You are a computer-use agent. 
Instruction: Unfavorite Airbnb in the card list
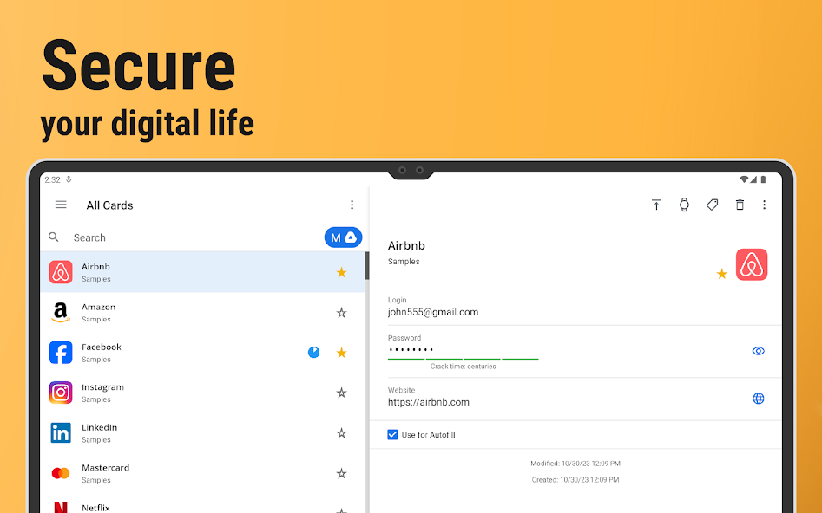pos(341,272)
